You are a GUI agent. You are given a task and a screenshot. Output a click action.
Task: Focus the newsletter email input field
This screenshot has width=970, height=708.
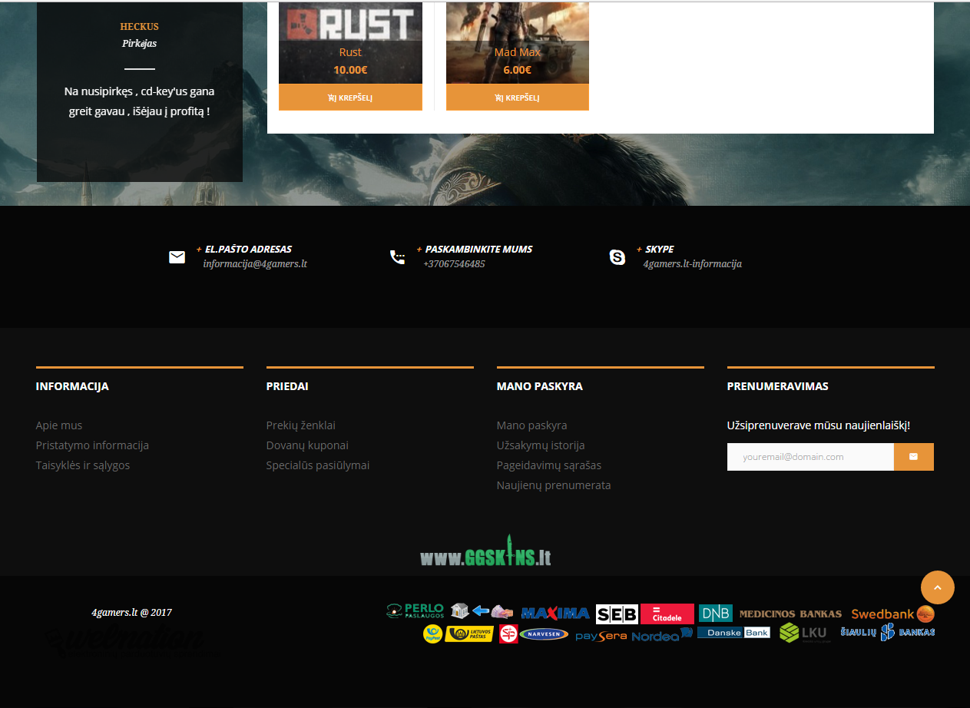810,457
